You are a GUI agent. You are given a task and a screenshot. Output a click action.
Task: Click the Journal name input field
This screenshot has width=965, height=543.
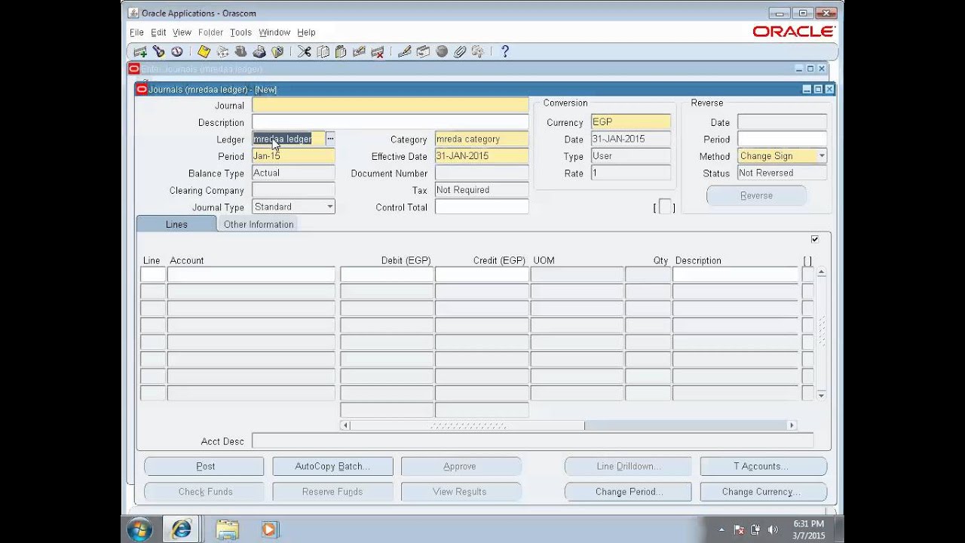click(x=391, y=105)
